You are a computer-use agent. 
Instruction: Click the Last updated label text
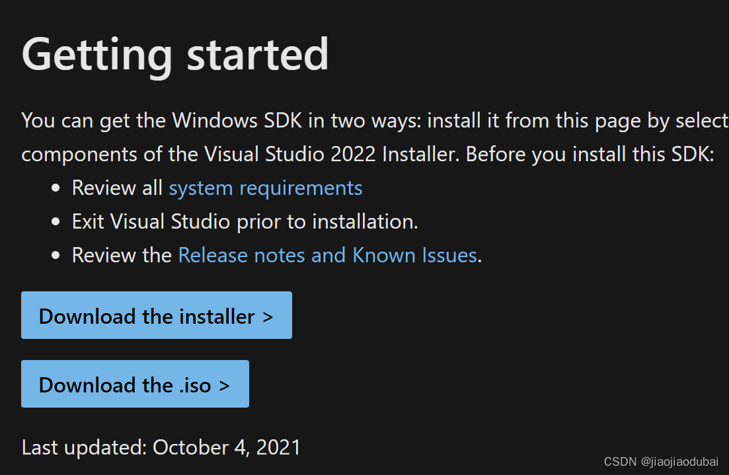(x=84, y=447)
